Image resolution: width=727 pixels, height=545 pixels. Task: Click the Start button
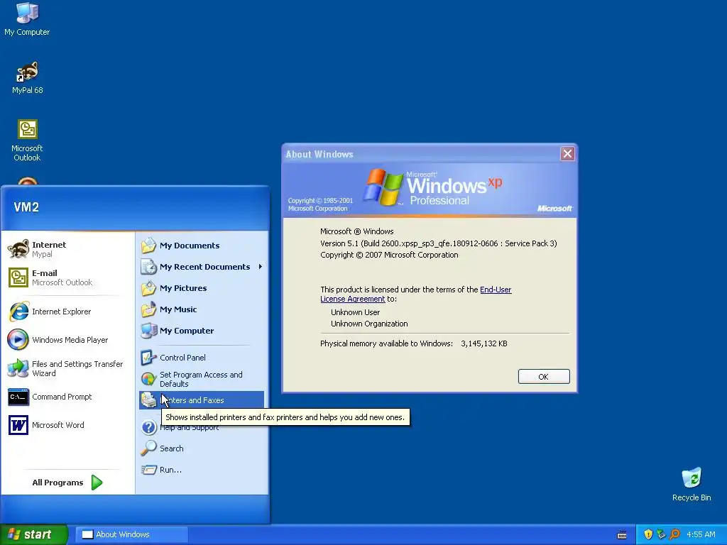(x=33, y=534)
